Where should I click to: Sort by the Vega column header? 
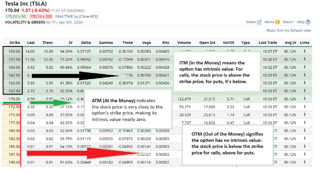click(146, 43)
